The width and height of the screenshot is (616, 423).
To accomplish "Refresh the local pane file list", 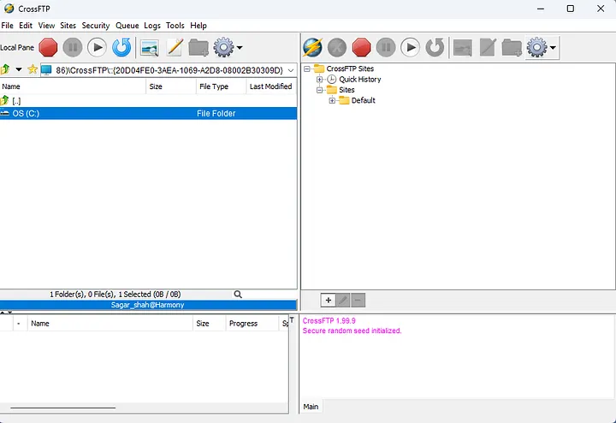I will [x=121, y=48].
